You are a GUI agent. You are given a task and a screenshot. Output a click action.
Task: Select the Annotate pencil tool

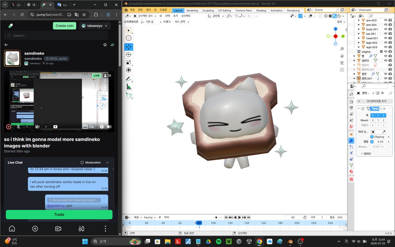coord(129,79)
